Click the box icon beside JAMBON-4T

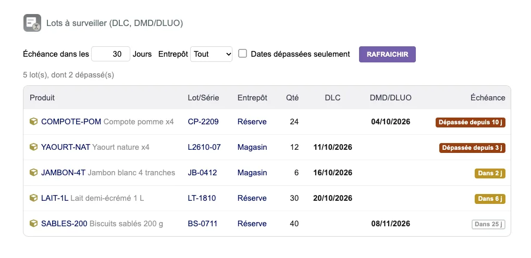click(33, 173)
